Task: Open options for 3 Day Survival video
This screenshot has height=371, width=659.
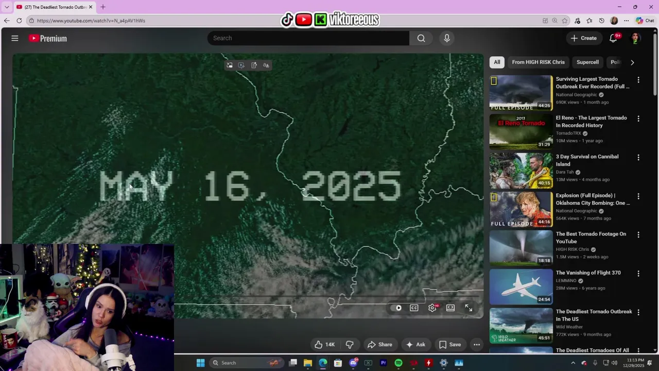Action: (x=638, y=157)
